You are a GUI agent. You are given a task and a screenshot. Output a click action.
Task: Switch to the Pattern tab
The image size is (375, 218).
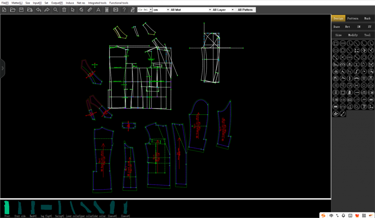(353, 18)
